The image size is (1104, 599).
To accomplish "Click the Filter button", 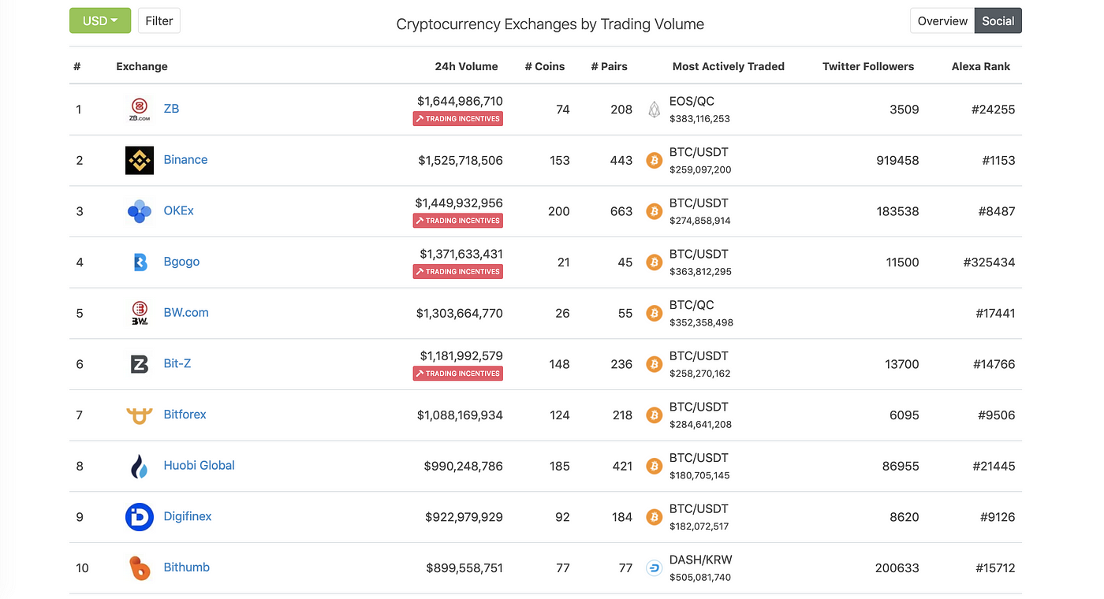I will tap(159, 21).
